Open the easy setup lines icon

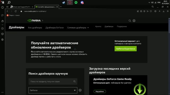pyautogui.click(x=168, y=11)
